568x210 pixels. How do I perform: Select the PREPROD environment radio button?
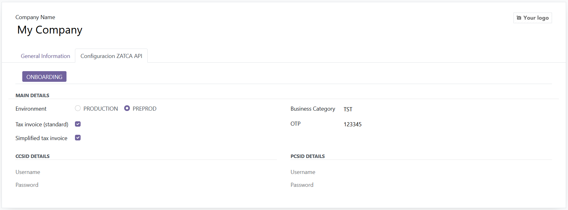tap(127, 108)
